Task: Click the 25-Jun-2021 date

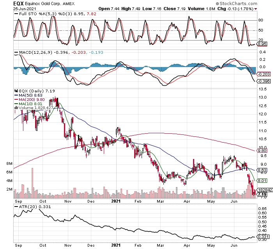Action: (25, 9)
